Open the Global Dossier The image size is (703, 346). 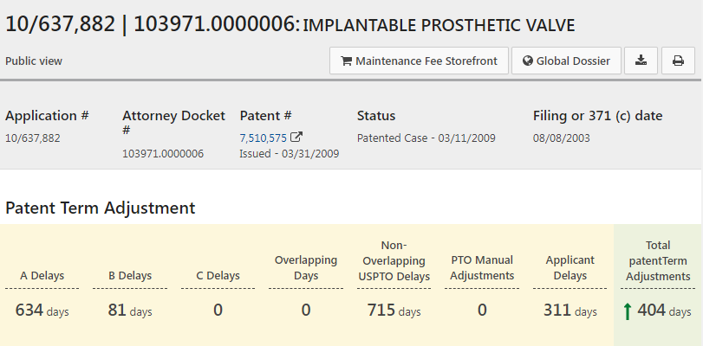pos(567,61)
